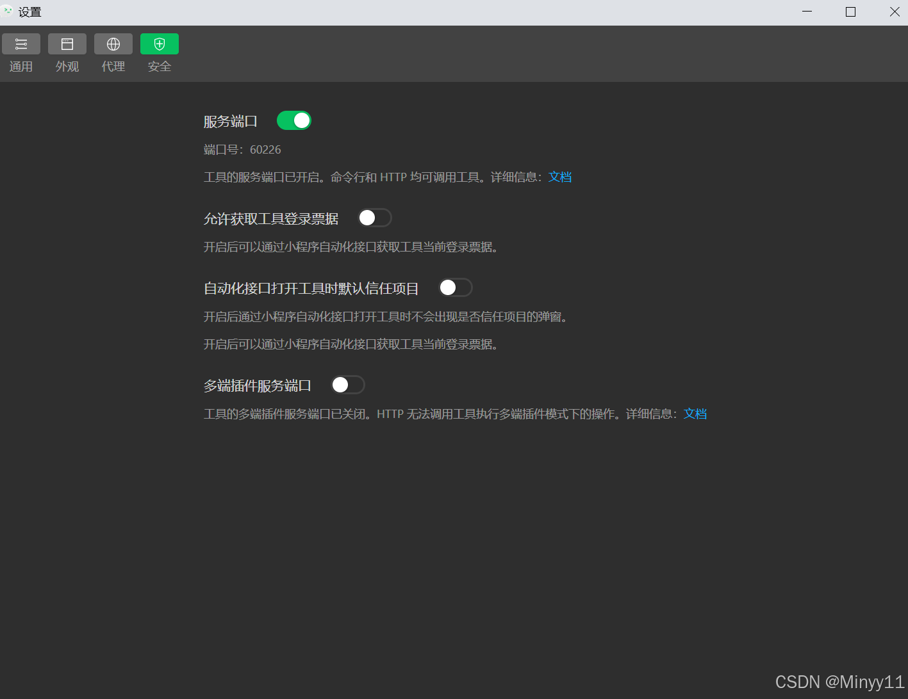Screen dimensions: 908x699
Task: Turn on 自动化接口打开工具时默认信任项目 toggle
Action: [x=456, y=288]
